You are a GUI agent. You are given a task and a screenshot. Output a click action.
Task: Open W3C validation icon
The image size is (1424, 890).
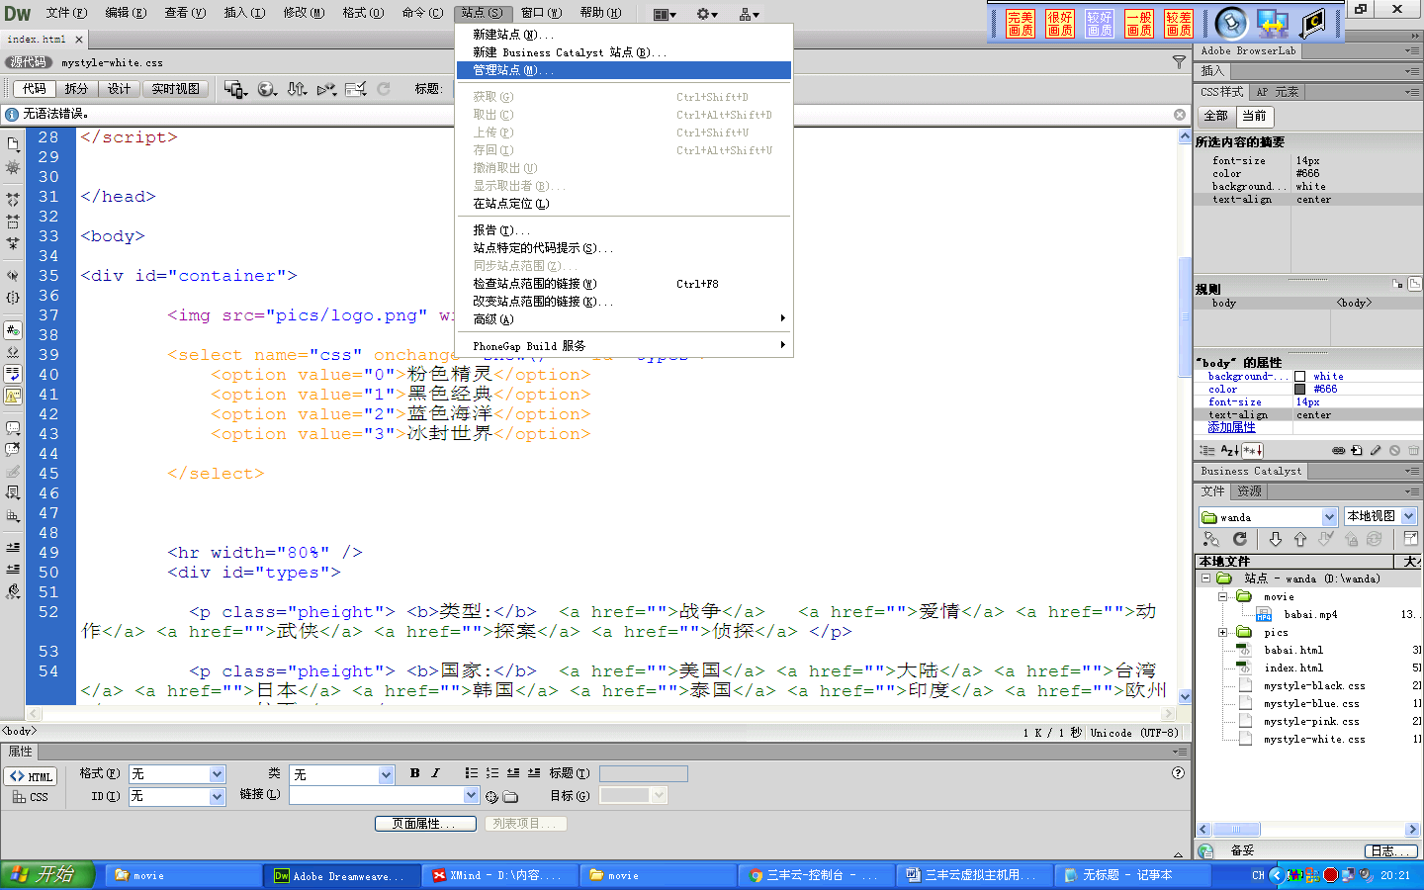tap(326, 89)
